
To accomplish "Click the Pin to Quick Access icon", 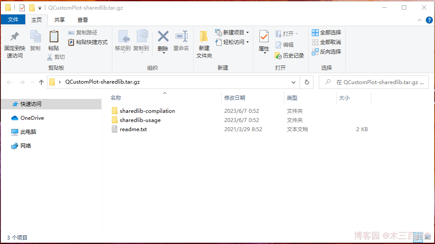I will click(15, 37).
